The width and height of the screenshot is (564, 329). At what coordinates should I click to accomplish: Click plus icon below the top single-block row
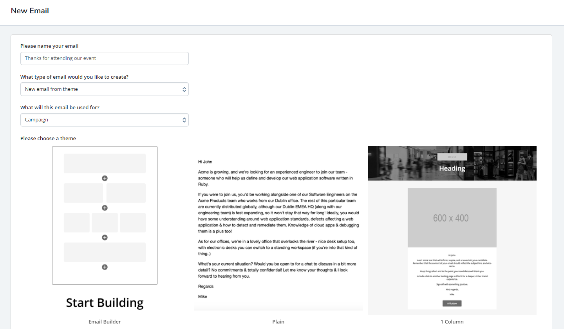105,178
